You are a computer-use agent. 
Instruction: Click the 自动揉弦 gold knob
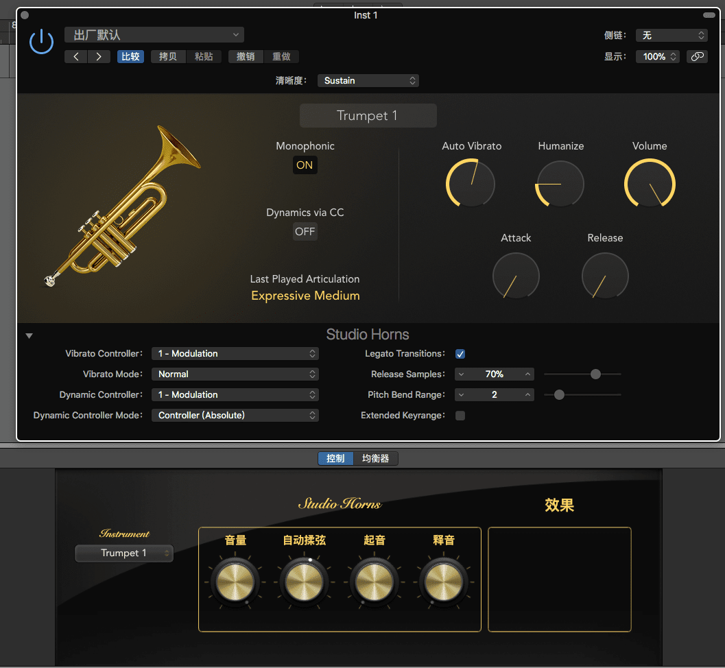pos(305,582)
